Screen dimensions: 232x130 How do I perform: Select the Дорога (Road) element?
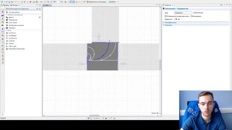point(11,17)
